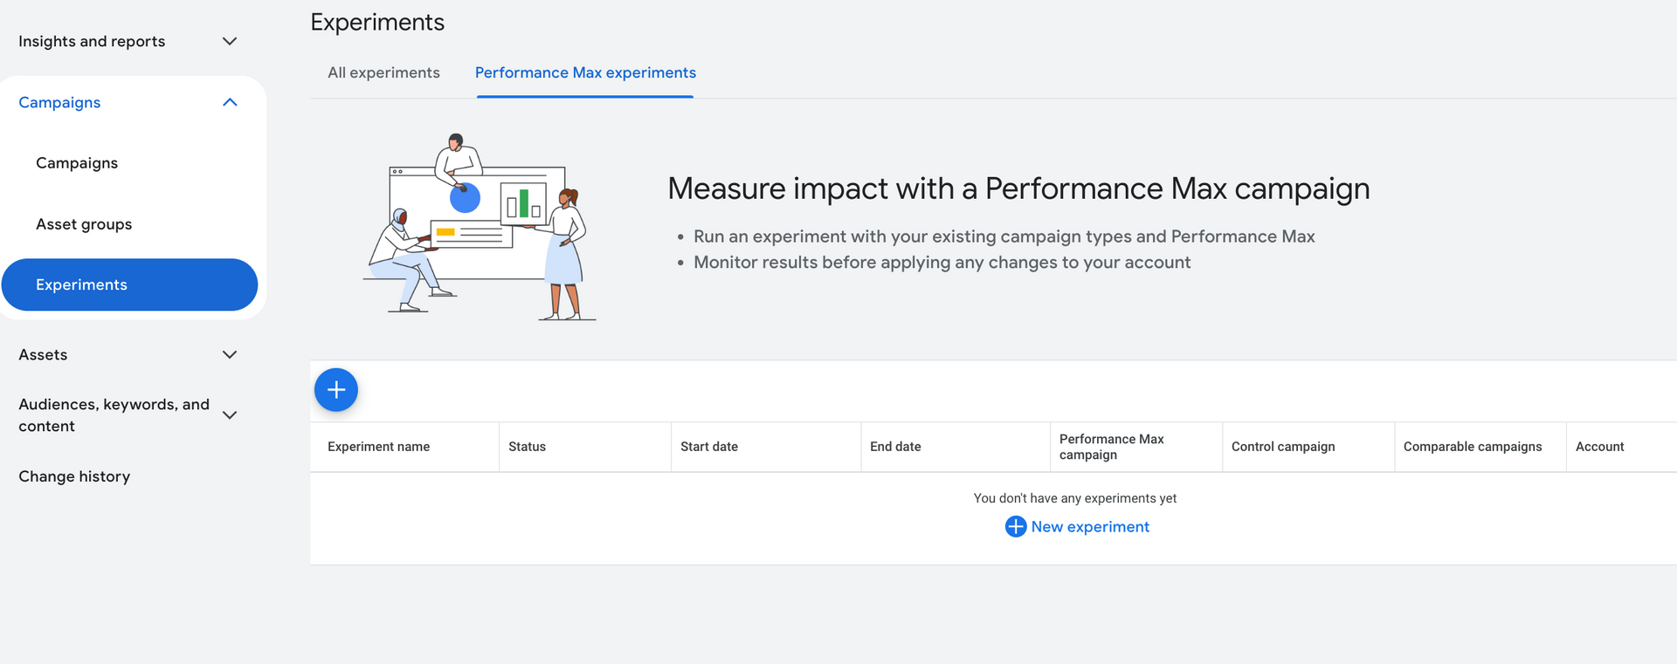Click the blue plus create experiment button

tap(336, 390)
